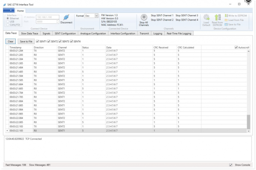Click the Load Default gear icon
The image size is (256, 170).
207,17
